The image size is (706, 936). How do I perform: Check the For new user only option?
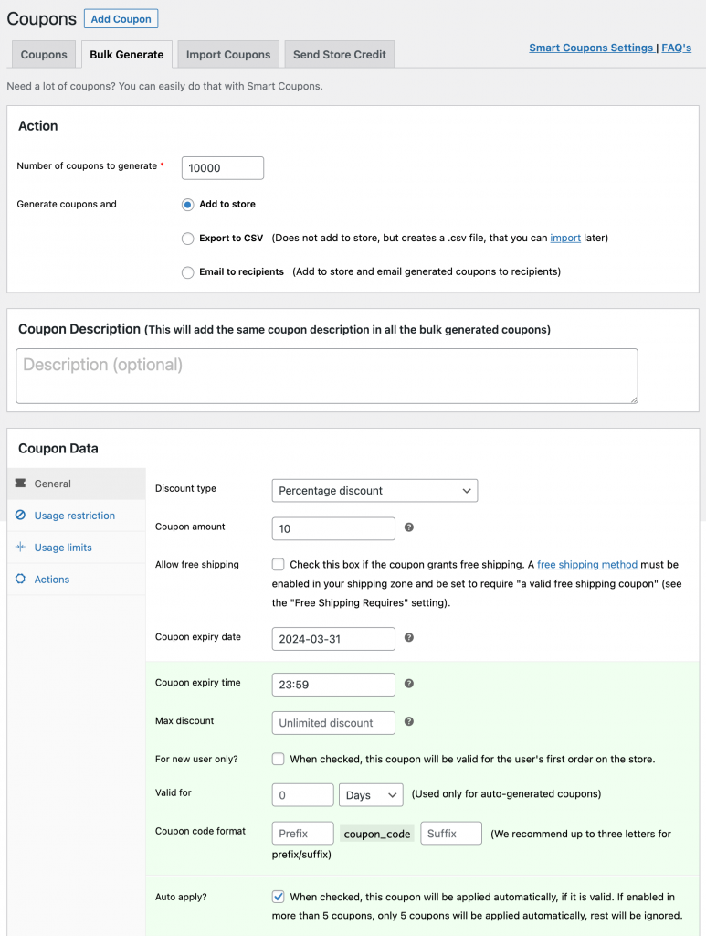pos(278,758)
